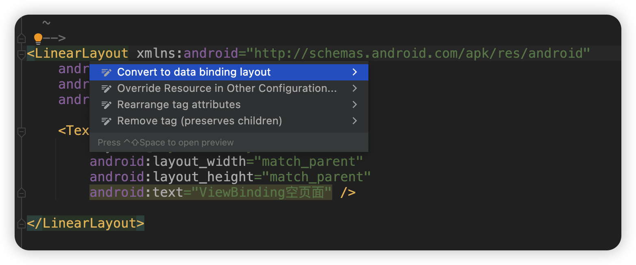Click the open preview hint footer

point(166,142)
